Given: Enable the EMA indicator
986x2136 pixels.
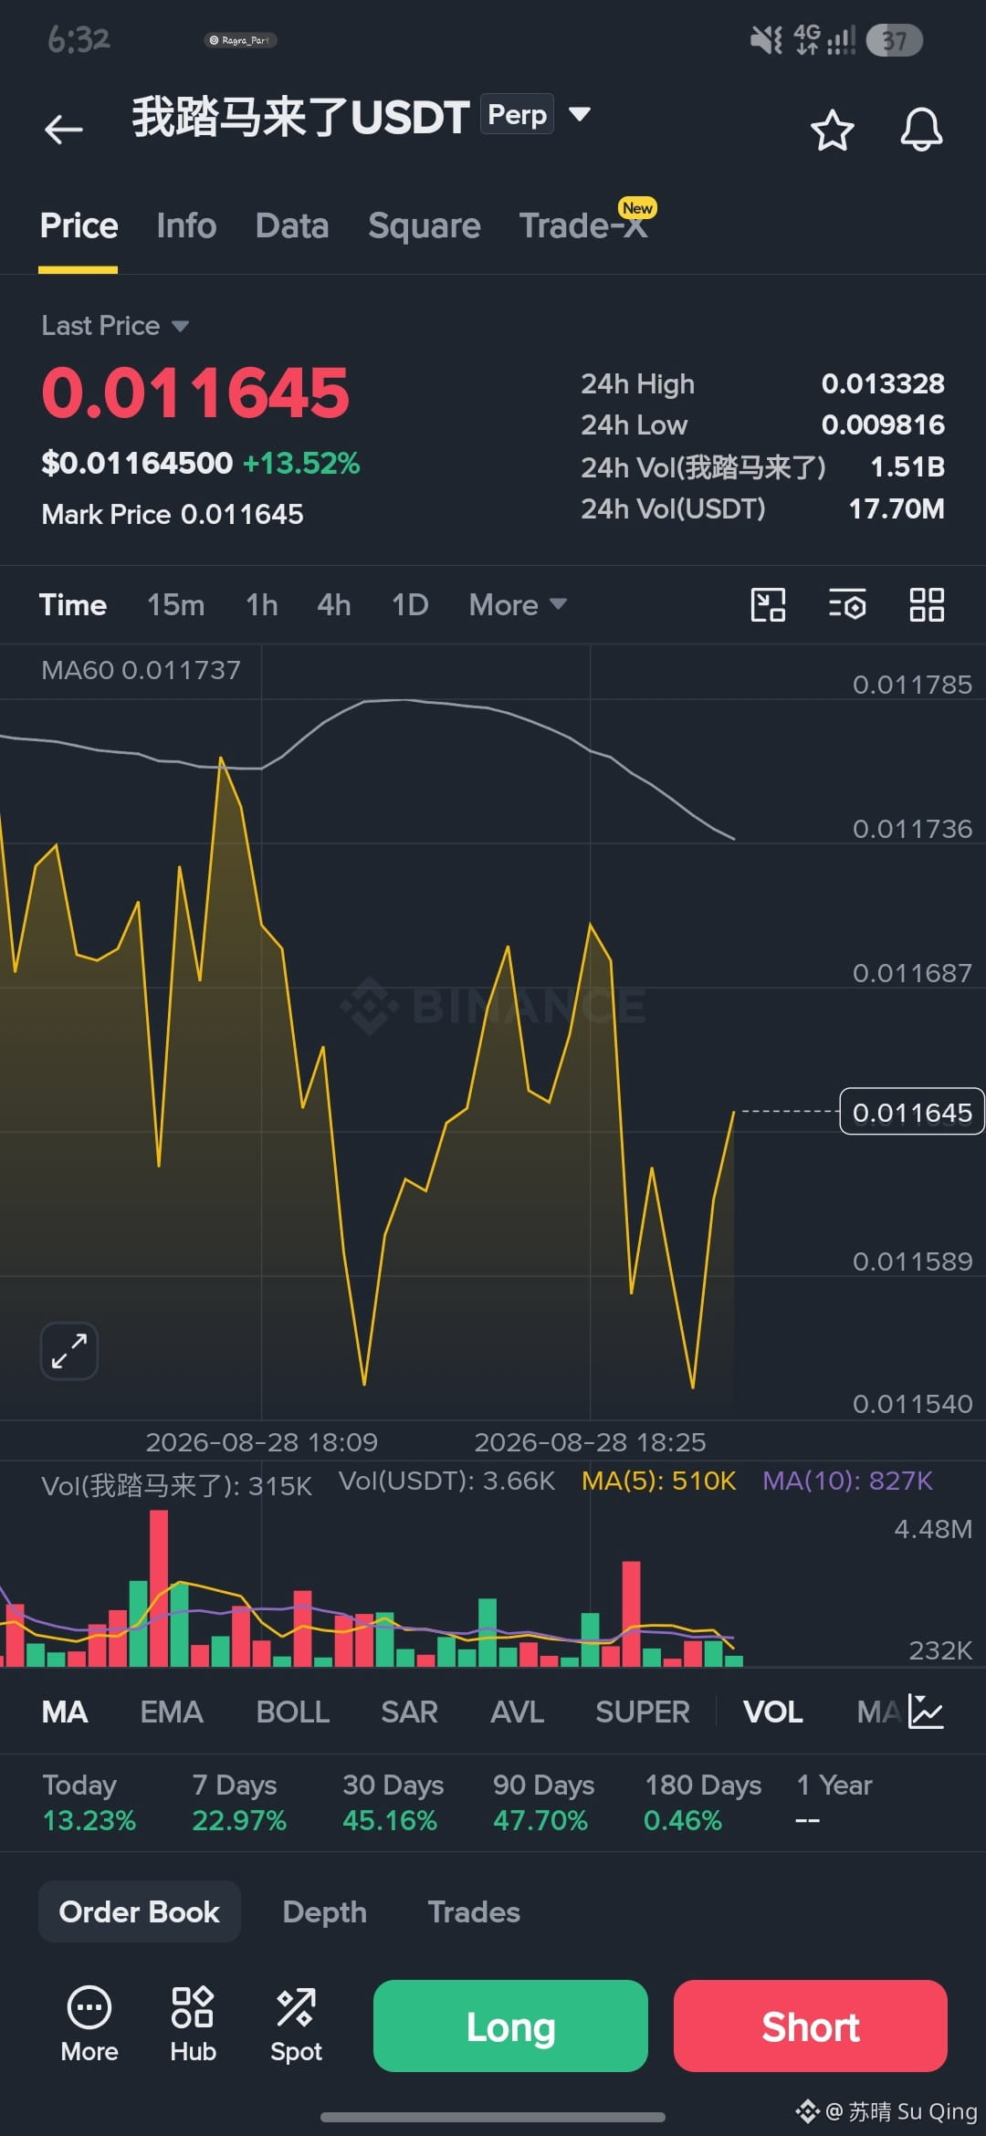Looking at the screenshot, I should coord(172,1712).
